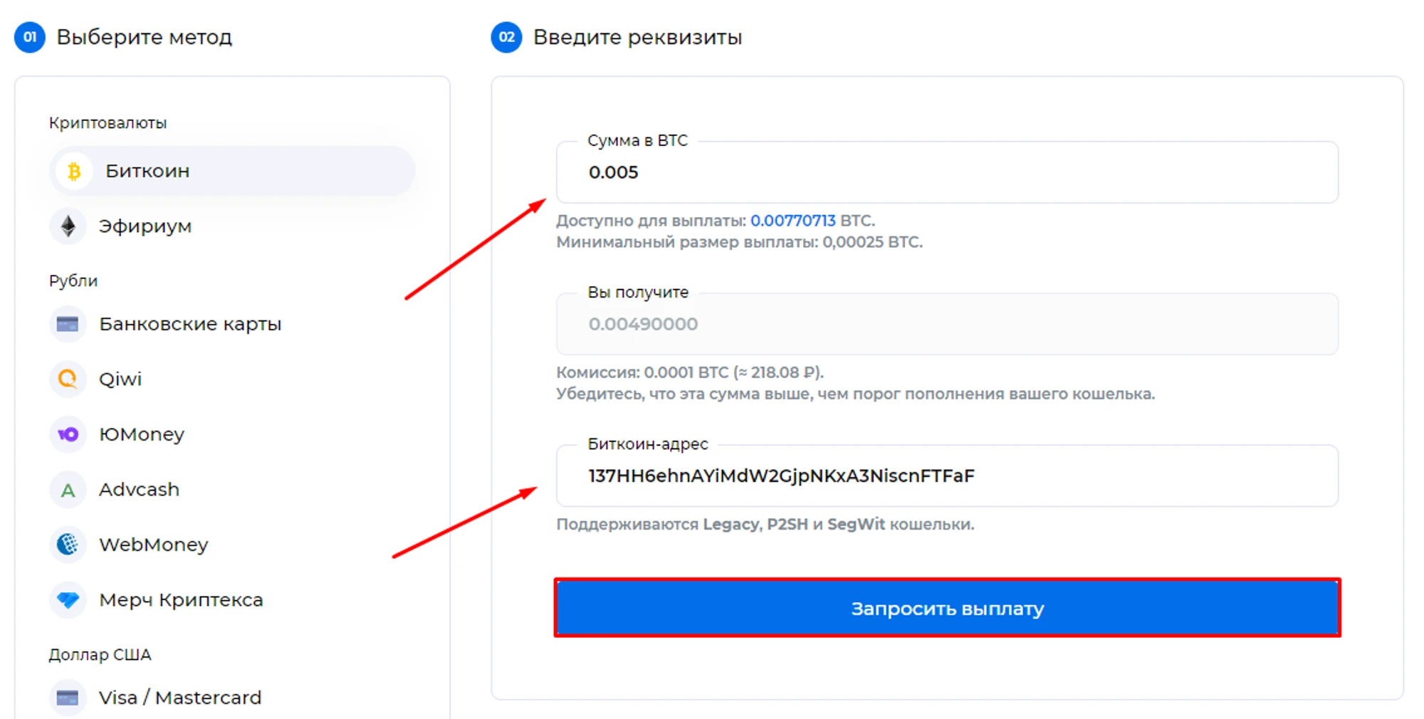Click the bank cards icon
The width and height of the screenshot is (1424, 719).
click(68, 325)
